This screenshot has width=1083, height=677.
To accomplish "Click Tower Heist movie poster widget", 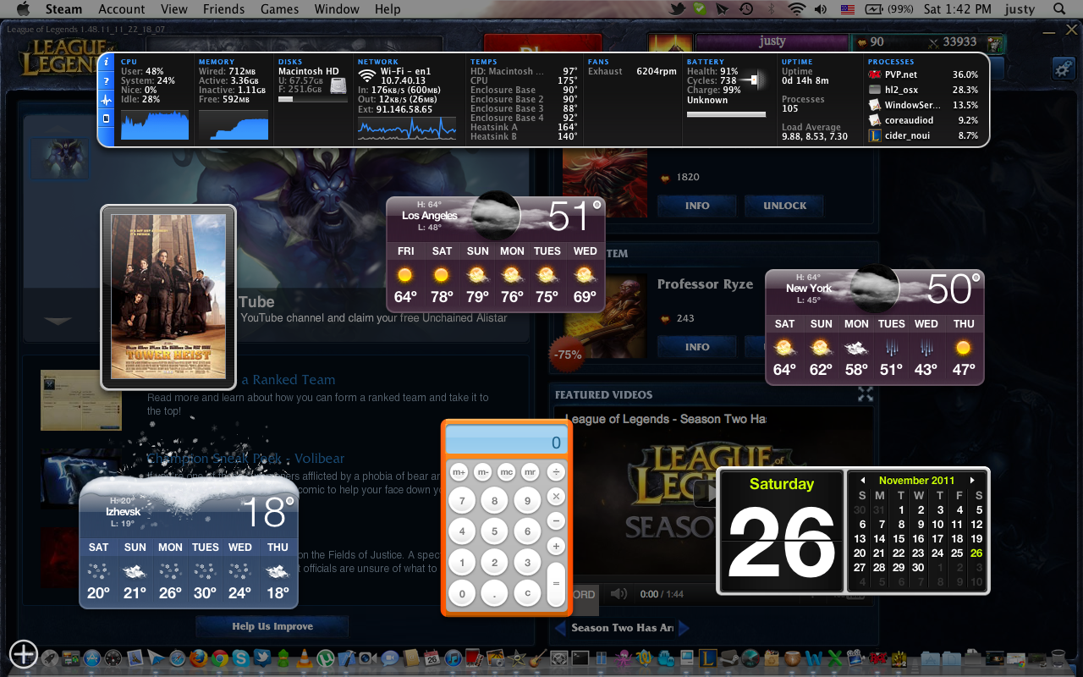I will click(x=168, y=297).
